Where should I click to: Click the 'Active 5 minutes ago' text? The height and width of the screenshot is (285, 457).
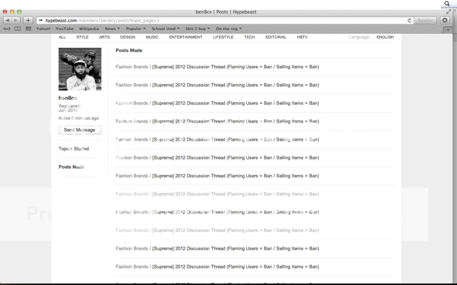pyautogui.click(x=79, y=118)
